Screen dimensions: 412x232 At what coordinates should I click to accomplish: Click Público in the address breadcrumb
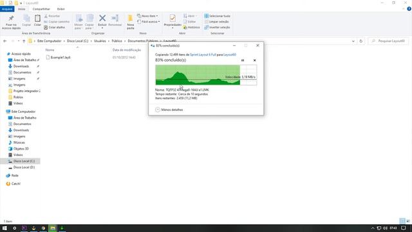(x=117, y=41)
